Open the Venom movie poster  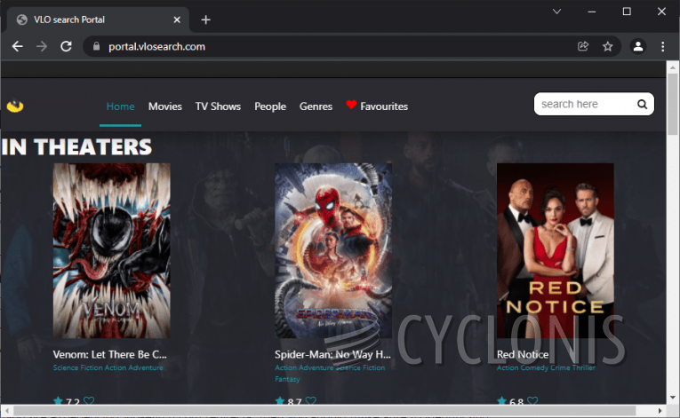point(111,250)
